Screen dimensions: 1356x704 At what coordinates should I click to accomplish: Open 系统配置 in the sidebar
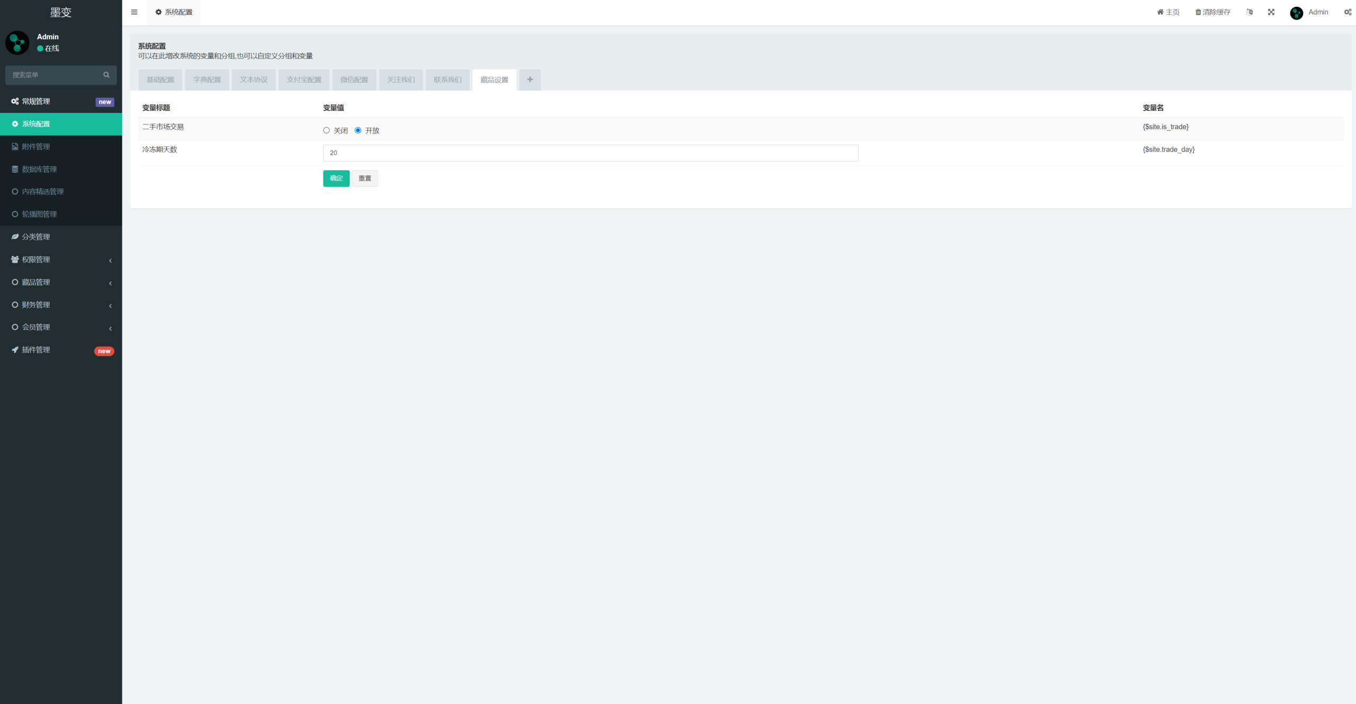point(61,124)
